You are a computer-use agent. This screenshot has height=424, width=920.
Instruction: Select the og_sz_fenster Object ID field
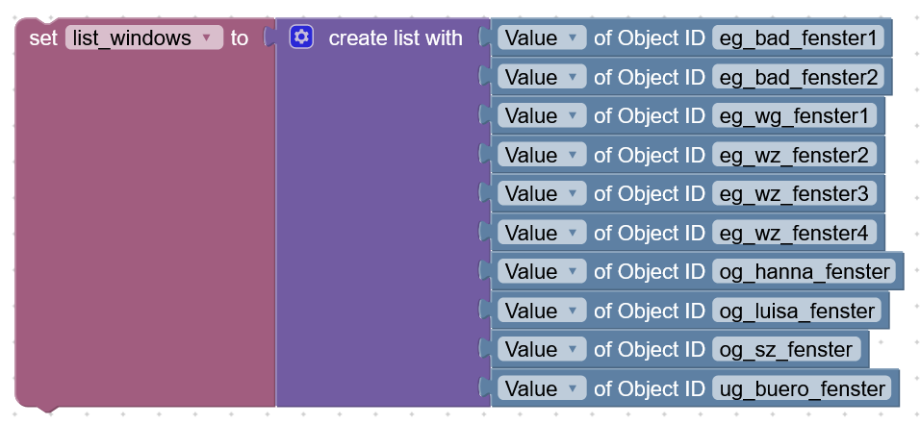coord(786,350)
